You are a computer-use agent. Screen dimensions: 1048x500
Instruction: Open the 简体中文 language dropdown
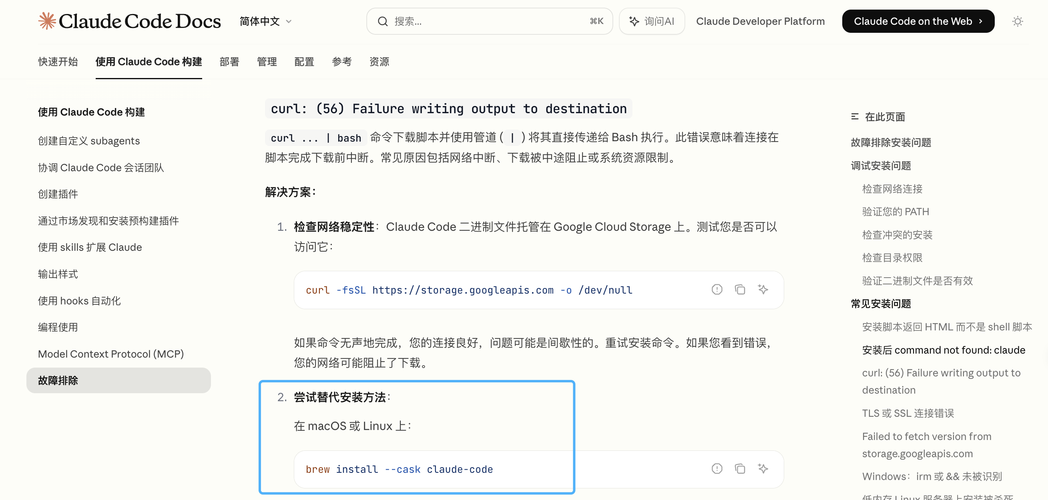[265, 21]
